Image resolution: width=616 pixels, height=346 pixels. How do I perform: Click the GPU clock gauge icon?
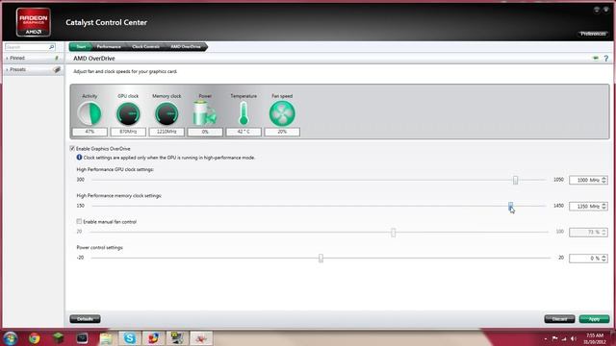pos(128,113)
